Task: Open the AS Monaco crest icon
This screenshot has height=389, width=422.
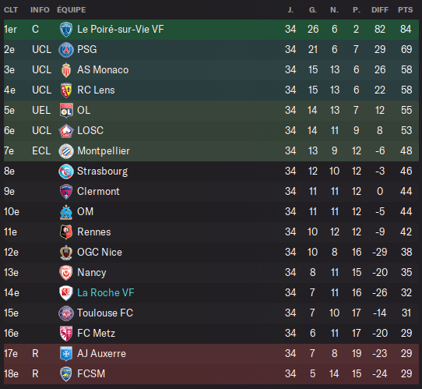Action: [x=66, y=70]
